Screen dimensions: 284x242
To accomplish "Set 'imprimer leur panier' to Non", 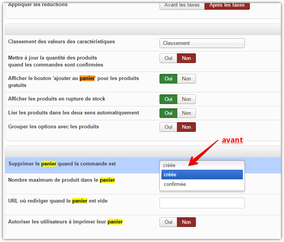I will click(186, 222).
